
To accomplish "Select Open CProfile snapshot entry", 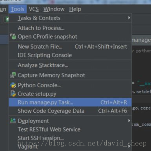I will coord(70,37).
